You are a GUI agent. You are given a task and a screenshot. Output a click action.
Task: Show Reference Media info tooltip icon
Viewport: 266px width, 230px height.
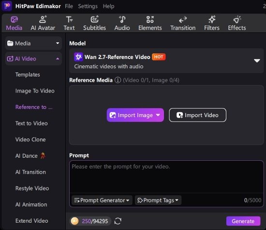118,80
